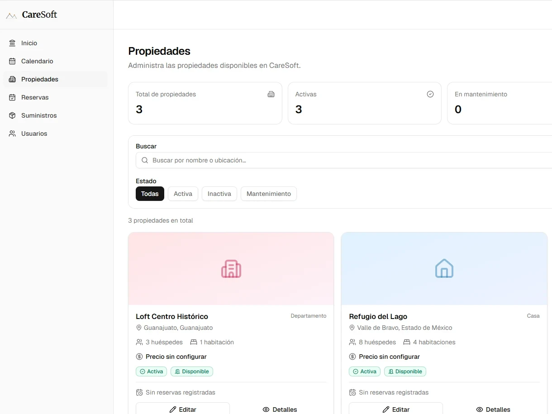Click the Departamento type label

[309, 316]
